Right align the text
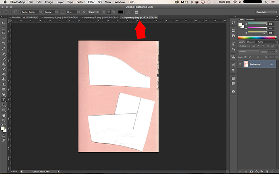The width and height of the screenshot is (279, 174). [113, 12]
